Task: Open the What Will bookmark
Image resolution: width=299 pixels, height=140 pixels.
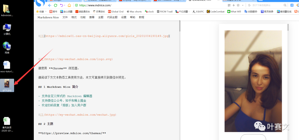Action: [x=234, y=12]
